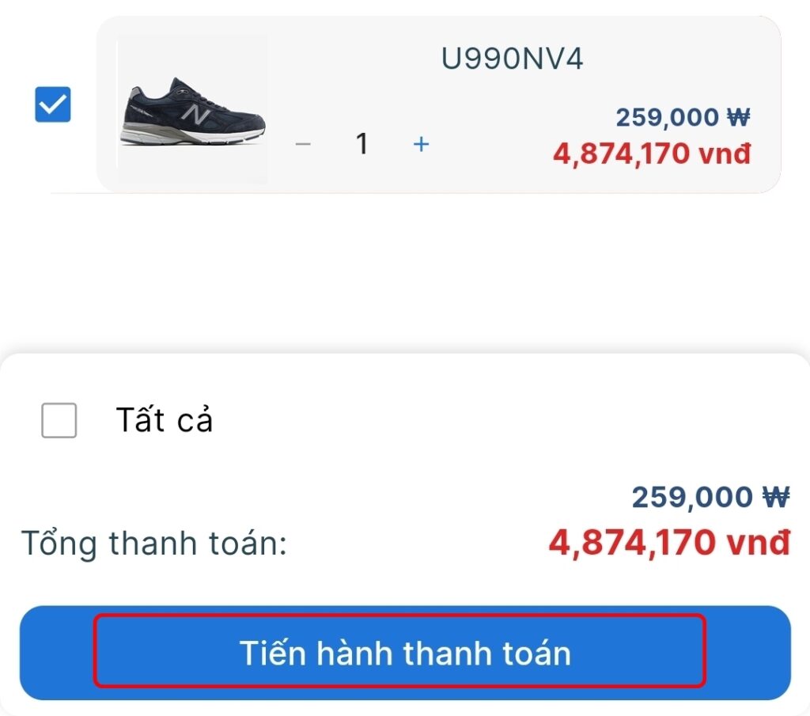Select the quantity value 1
Image resolution: width=810 pixels, height=716 pixels.
[x=362, y=144]
